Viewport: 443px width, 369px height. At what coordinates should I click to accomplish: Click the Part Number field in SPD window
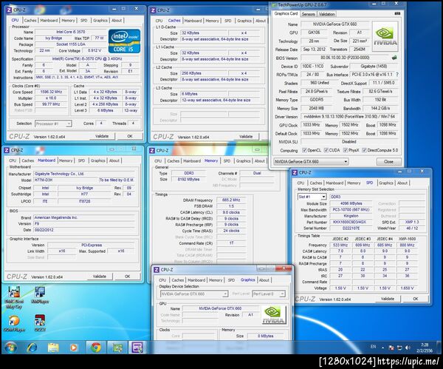tap(349, 222)
